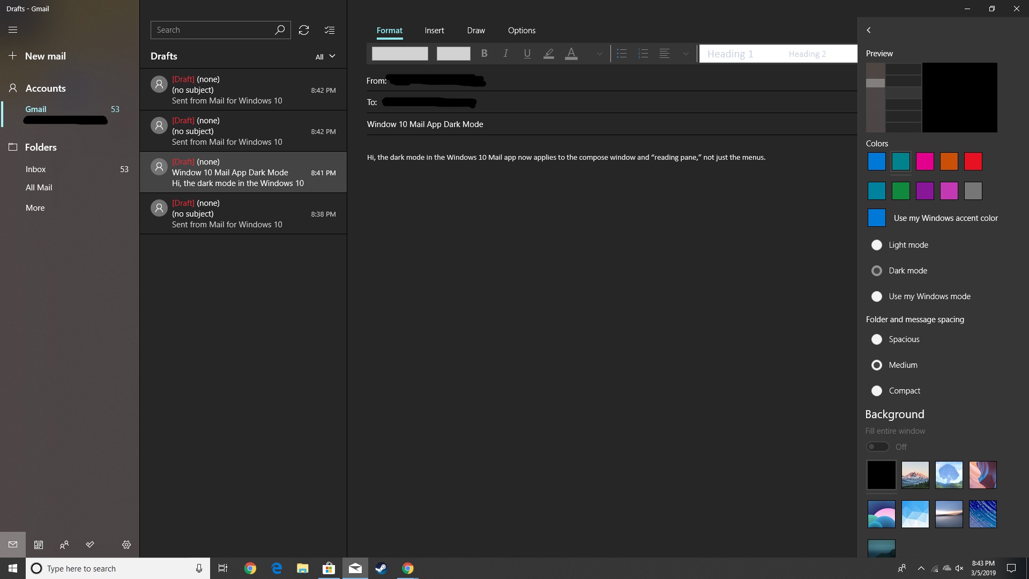Enter selection mode via checklist icon
1029x579 pixels.
[330, 30]
